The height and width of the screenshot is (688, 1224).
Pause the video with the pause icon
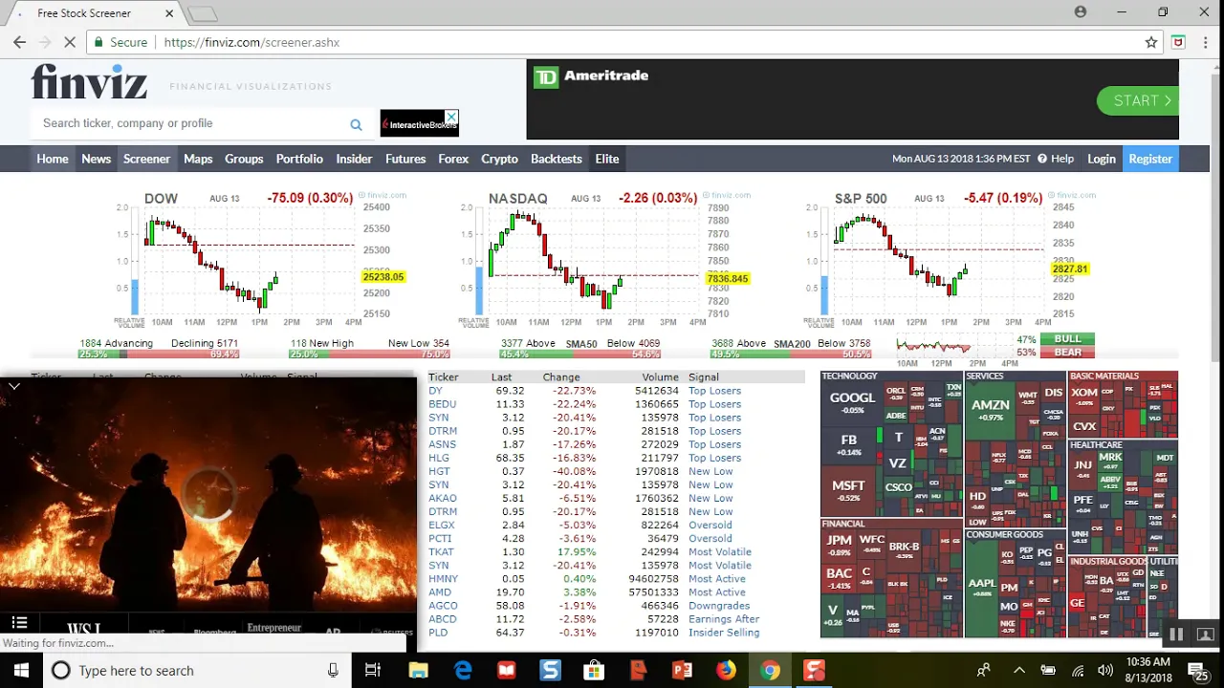click(1176, 634)
